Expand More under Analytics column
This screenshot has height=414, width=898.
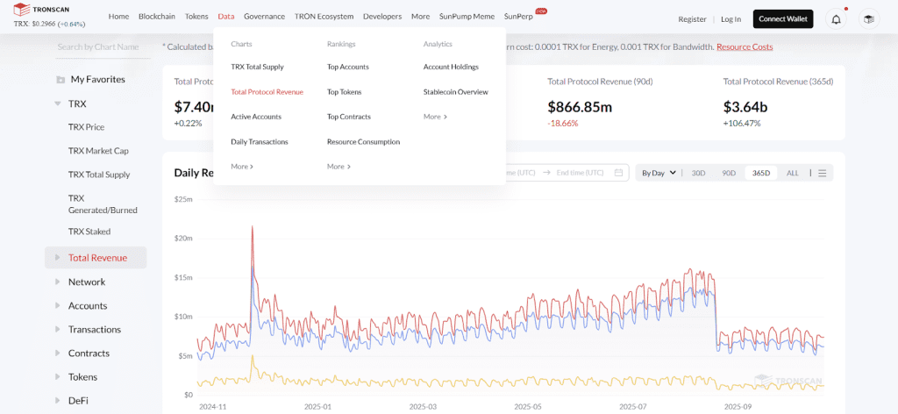(x=435, y=117)
